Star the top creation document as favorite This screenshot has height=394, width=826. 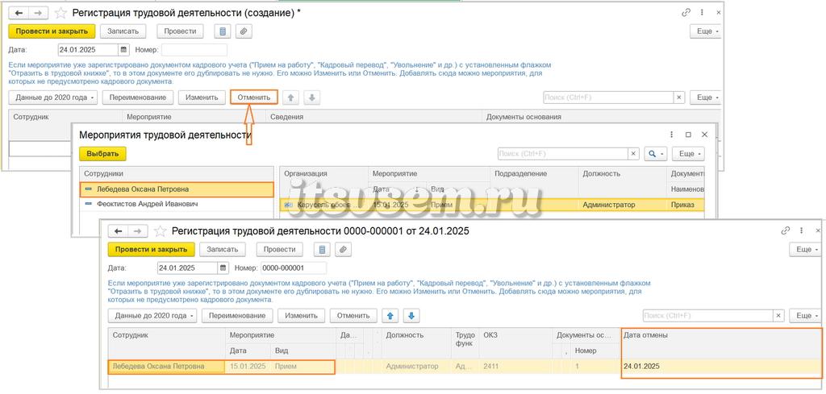pos(60,13)
